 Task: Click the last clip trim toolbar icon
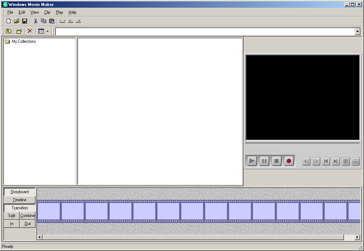pyautogui.click(x=79, y=21)
